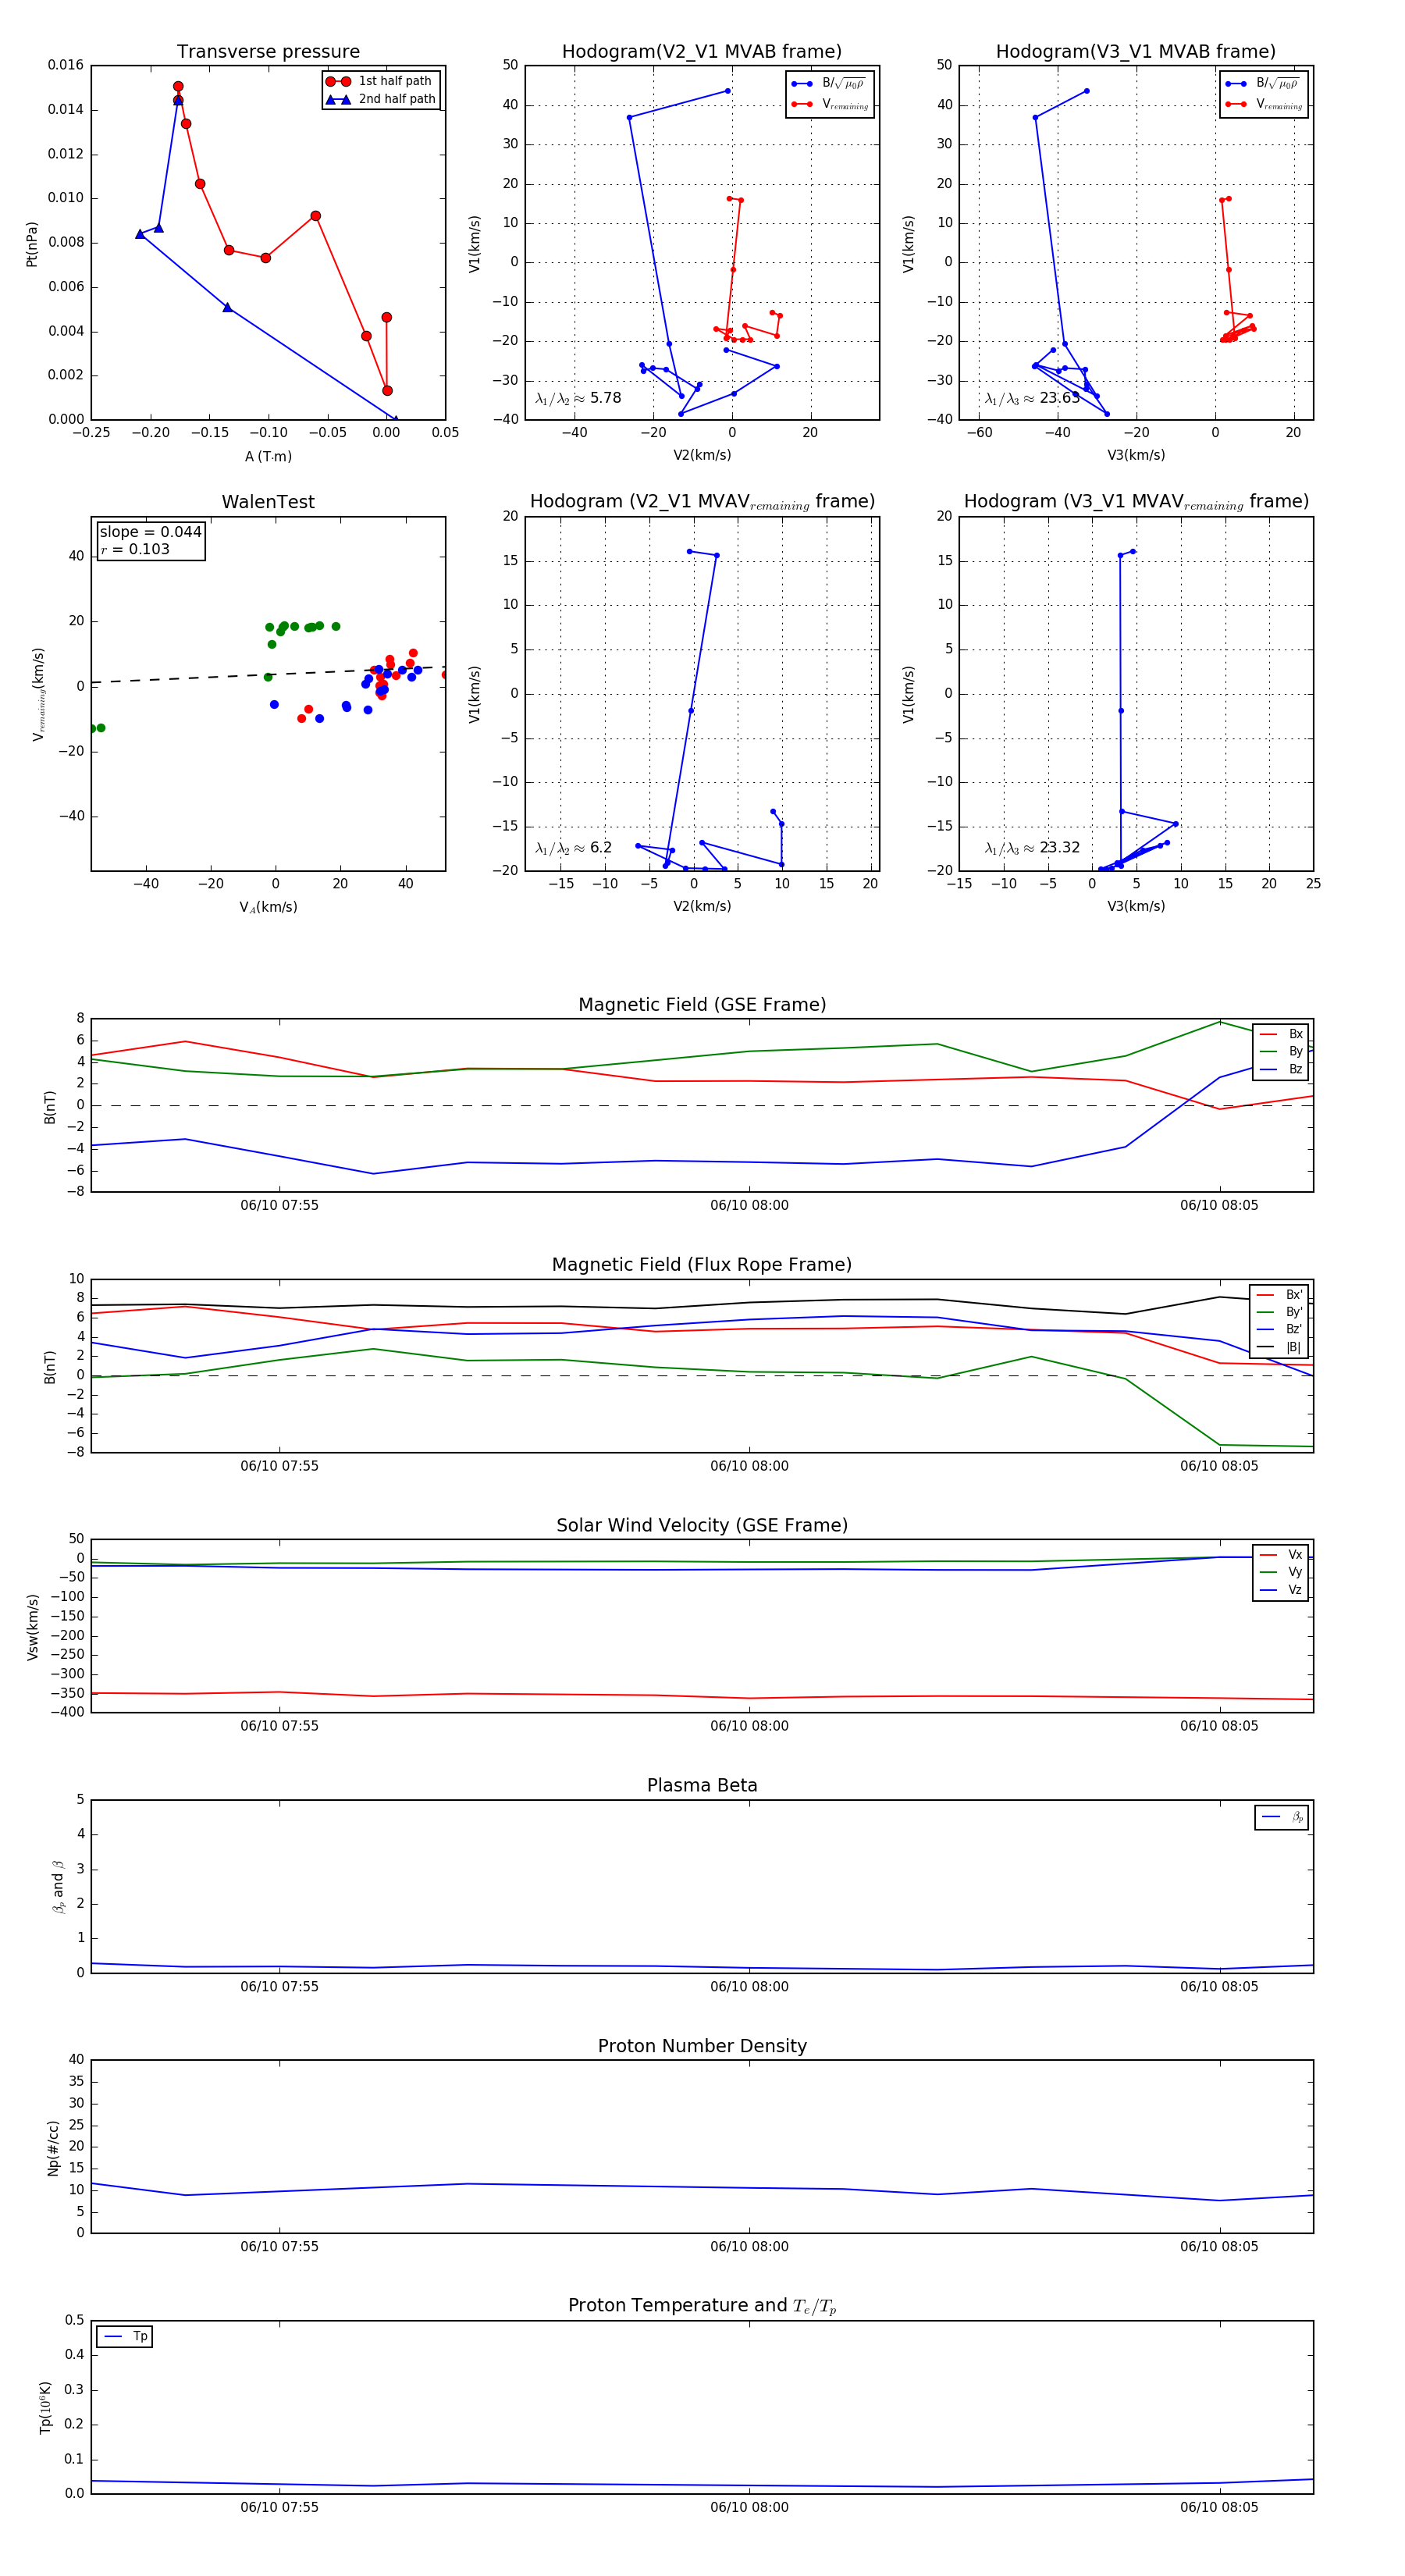Click the "Proton Number Density" title
Image resolution: width=1405 pixels, height=2576 pixels.
[x=701, y=2046]
